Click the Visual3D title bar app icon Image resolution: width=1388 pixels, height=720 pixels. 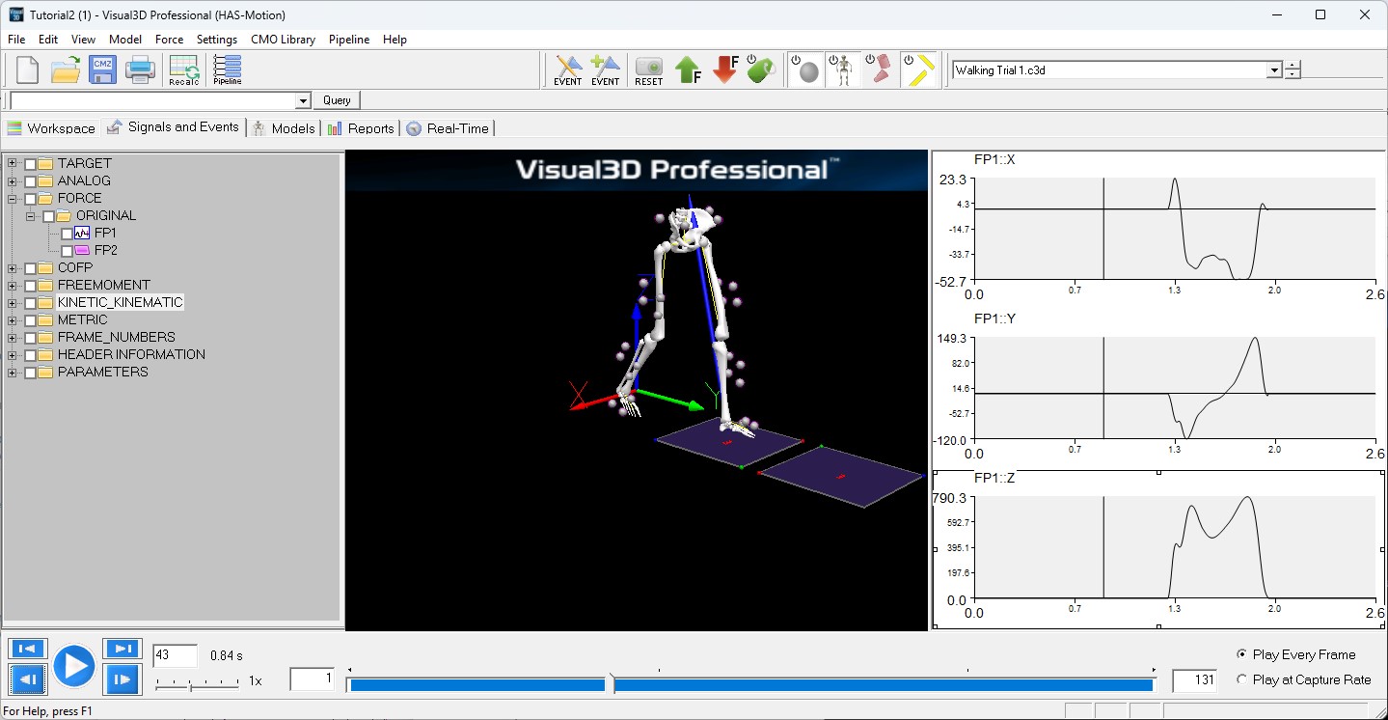pos(14,14)
